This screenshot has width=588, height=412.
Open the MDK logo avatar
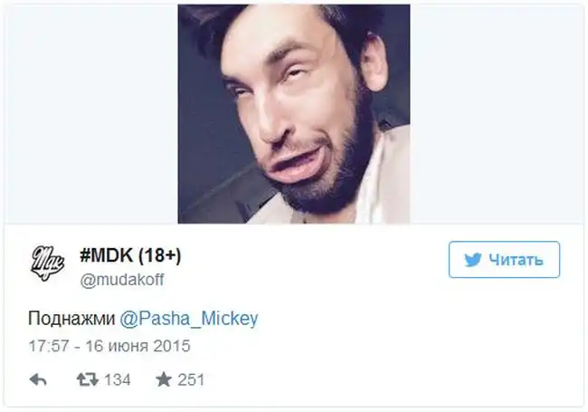(x=47, y=263)
